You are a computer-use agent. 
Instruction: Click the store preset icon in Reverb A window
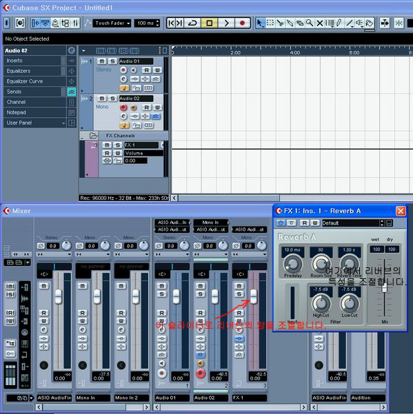tap(390, 222)
